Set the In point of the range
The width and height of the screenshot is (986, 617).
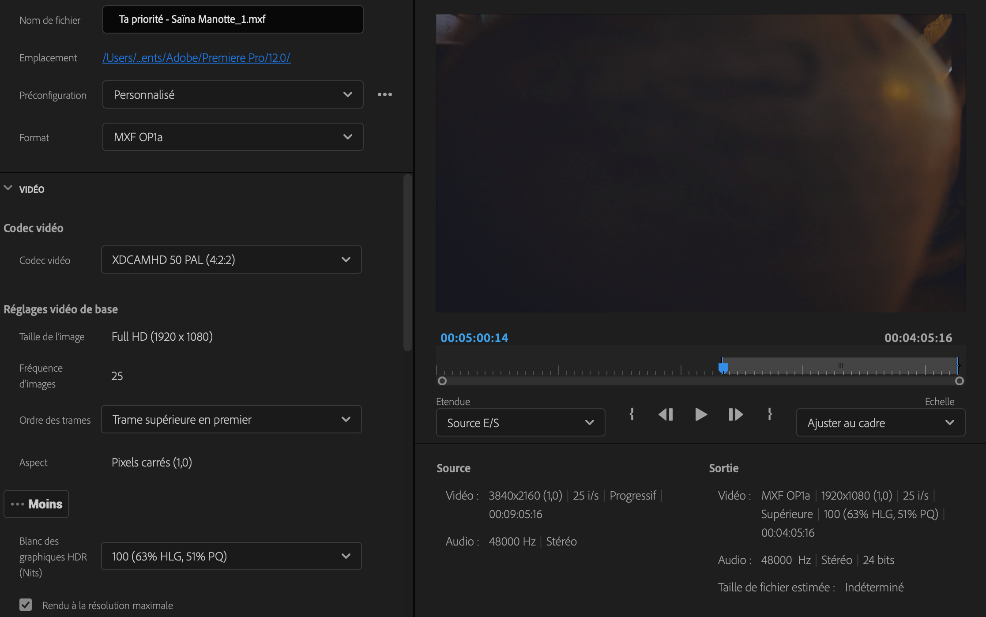[x=632, y=414]
